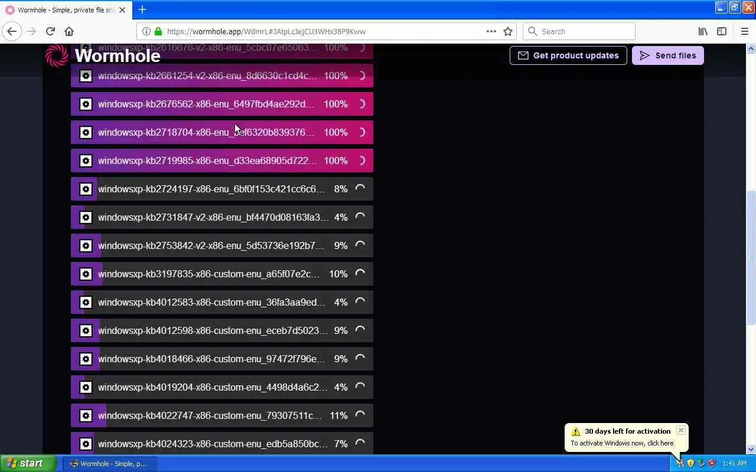
Task: Click file icon of kb2724197 row
Action: click(86, 189)
